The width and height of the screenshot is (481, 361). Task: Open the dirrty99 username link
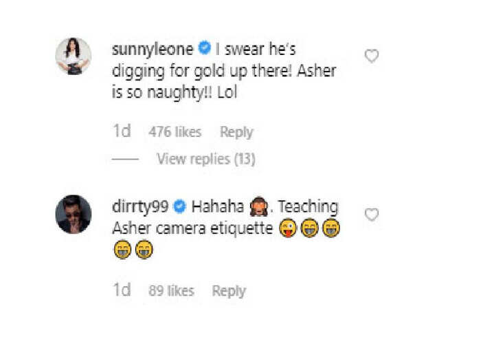click(x=140, y=206)
